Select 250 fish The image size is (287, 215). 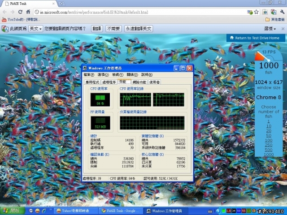tap(269, 145)
